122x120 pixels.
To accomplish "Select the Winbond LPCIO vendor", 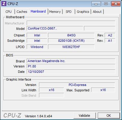I will pos(37,47).
